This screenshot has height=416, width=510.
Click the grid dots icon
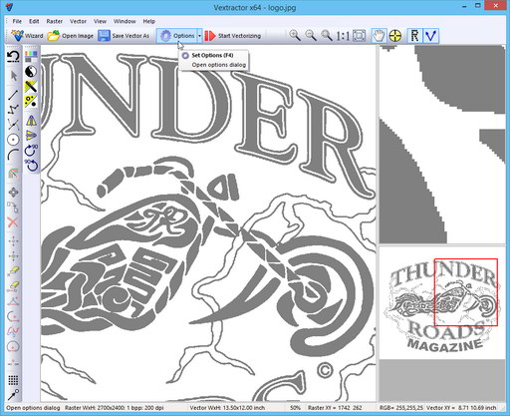(x=13, y=380)
